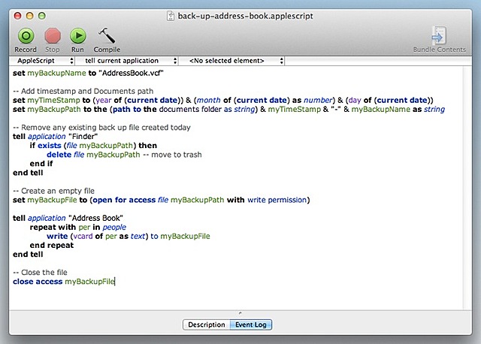This screenshot has width=481, height=344.
Task: Place cursor in 'set myBackupPath' line
Action: coord(228,110)
